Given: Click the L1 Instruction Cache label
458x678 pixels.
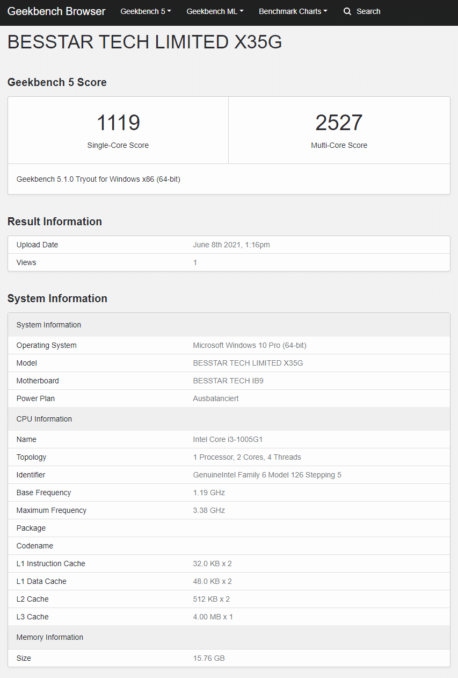Looking at the screenshot, I should pos(51,563).
